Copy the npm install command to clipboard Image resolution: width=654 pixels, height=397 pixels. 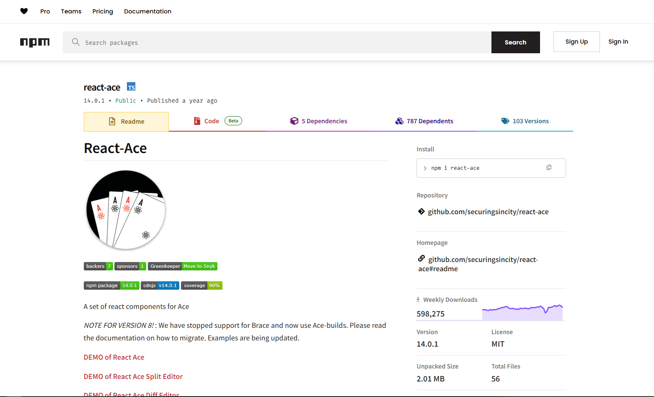click(x=549, y=167)
